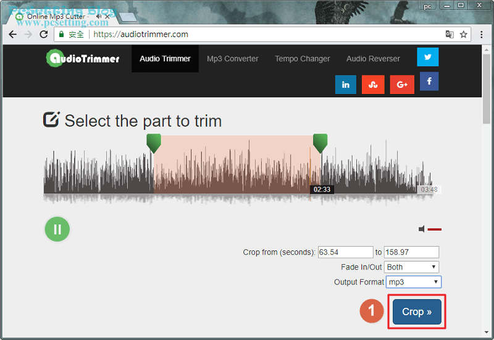Viewport: 494px width, 340px height.
Task: Click the Fade In/Out label
Action: coord(361,267)
